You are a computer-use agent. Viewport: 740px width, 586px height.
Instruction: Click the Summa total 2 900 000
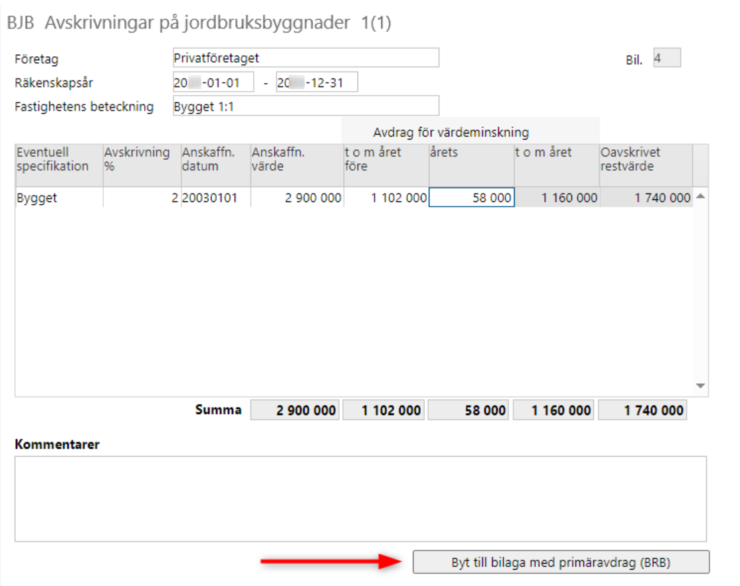pyautogui.click(x=295, y=410)
